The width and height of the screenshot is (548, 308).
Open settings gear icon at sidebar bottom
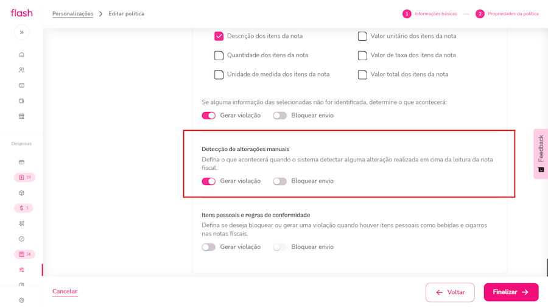(21, 300)
